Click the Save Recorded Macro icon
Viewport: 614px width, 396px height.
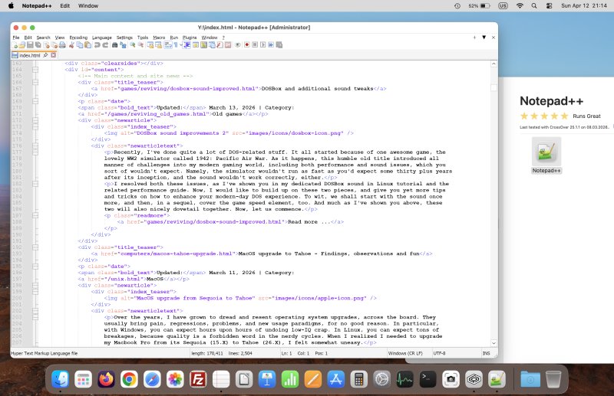[279, 45]
